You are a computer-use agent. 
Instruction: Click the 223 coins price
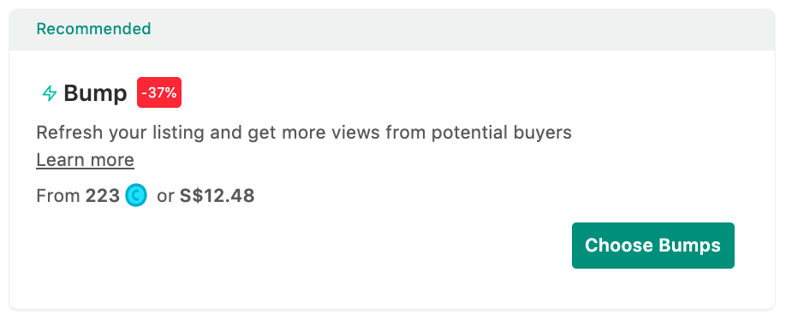point(102,196)
